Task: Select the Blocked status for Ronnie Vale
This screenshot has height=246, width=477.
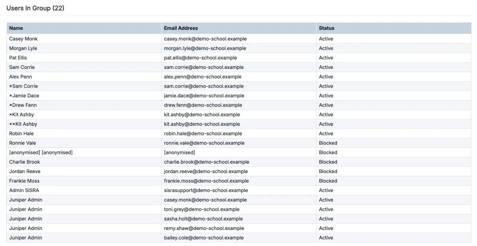Action: [x=328, y=143]
